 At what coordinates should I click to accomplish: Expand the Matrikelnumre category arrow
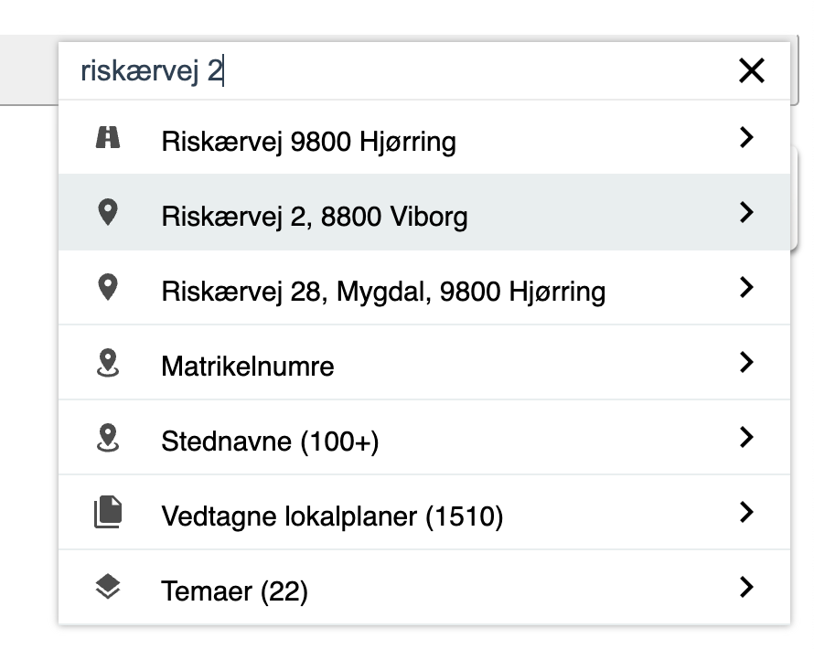(x=747, y=363)
